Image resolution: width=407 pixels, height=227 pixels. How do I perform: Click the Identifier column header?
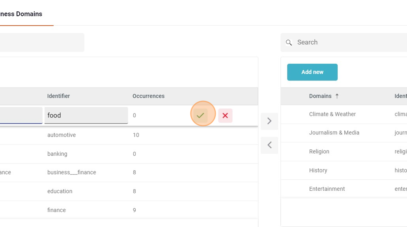click(x=58, y=96)
